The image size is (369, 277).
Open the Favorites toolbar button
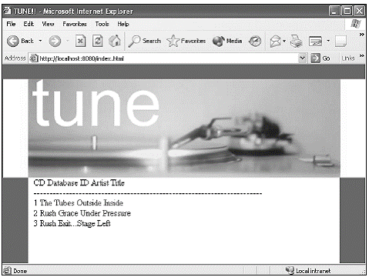[x=186, y=41]
